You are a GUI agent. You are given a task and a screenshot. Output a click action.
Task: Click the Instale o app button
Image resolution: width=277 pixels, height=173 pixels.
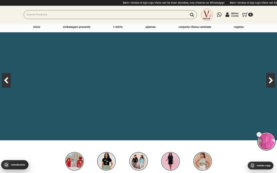(260, 165)
